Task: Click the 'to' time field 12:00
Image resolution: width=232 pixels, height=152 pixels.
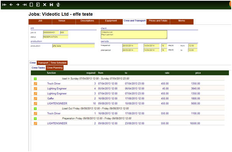Action: [193, 50]
